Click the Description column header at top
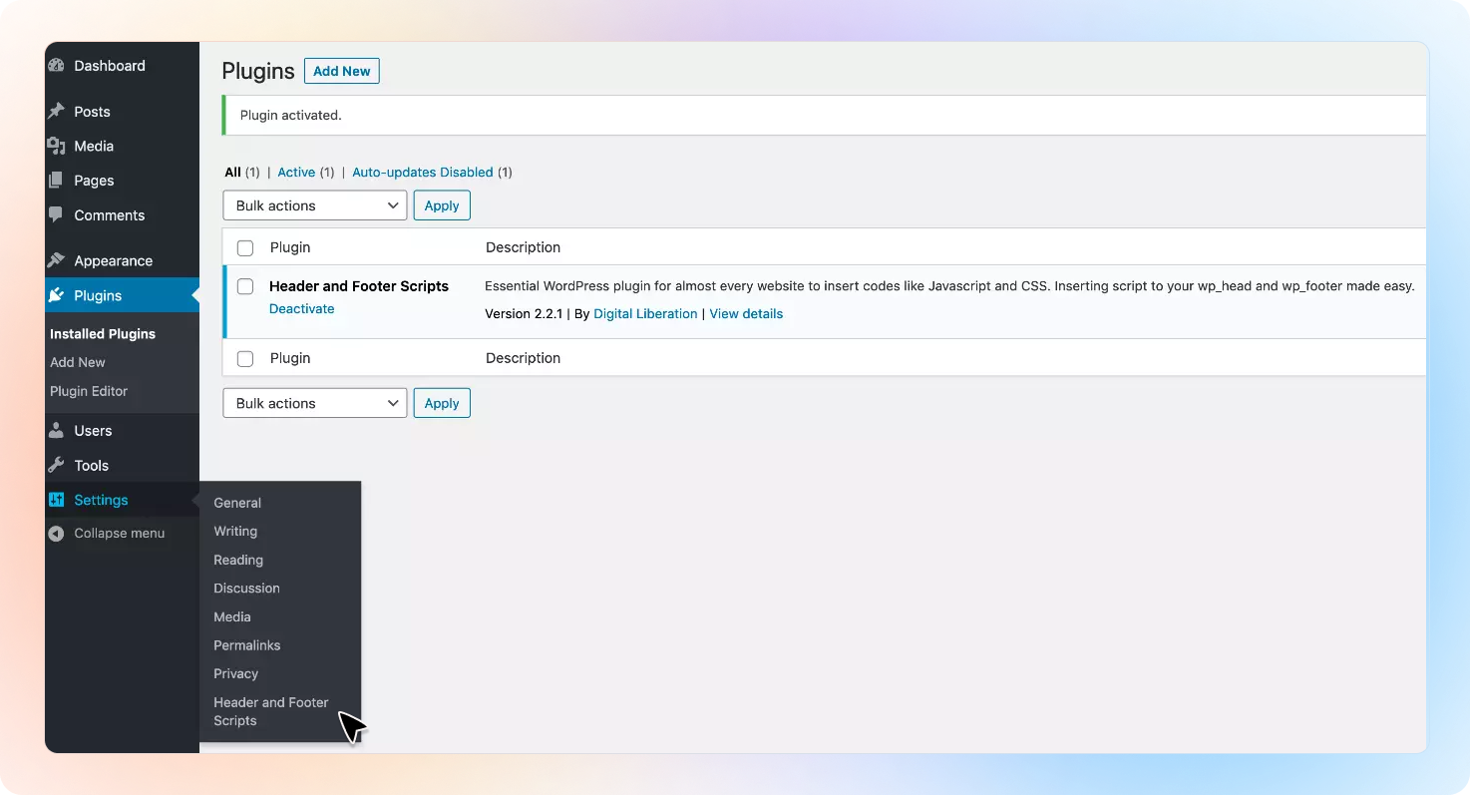Viewport: 1470px width, 795px height. (523, 247)
